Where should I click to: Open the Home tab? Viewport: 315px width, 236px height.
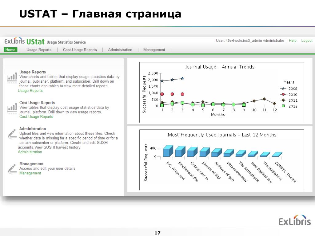[10, 50]
